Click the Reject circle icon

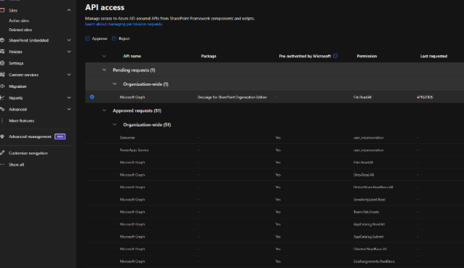114,38
